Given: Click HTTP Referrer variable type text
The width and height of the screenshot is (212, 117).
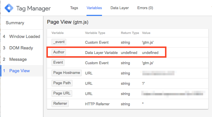Looking at the screenshot, I should 97,104.
